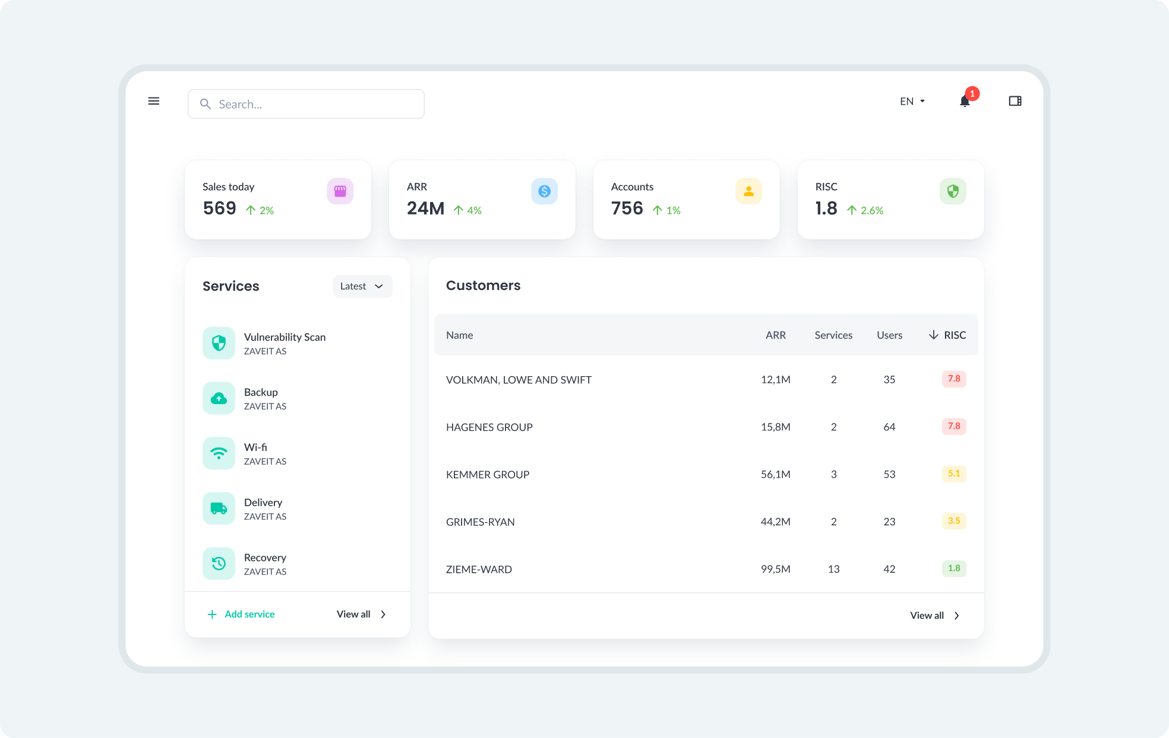Open the VOLKMAN, LOWE AND SWIFT row

(x=519, y=380)
